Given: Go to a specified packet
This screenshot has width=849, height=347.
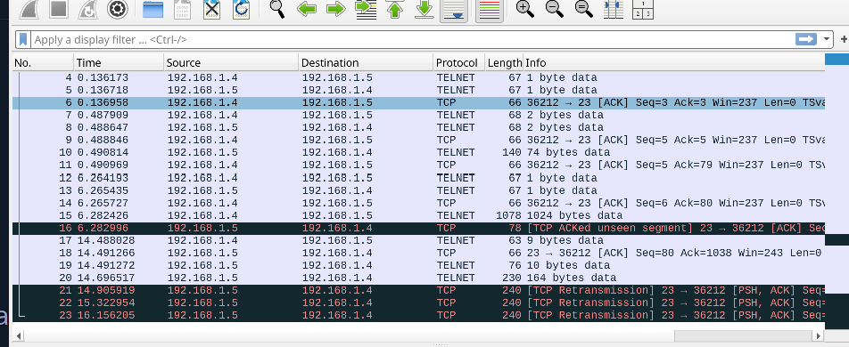Looking at the screenshot, I should [x=366, y=9].
